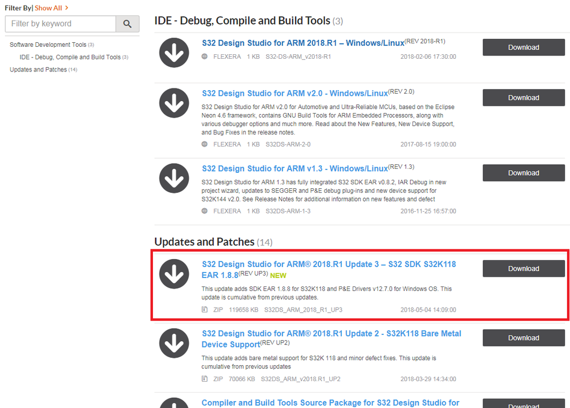Image resolution: width=570 pixels, height=408 pixels.
Task: Click the Updates and Patches (14) section heading
Action: (213, 242)
